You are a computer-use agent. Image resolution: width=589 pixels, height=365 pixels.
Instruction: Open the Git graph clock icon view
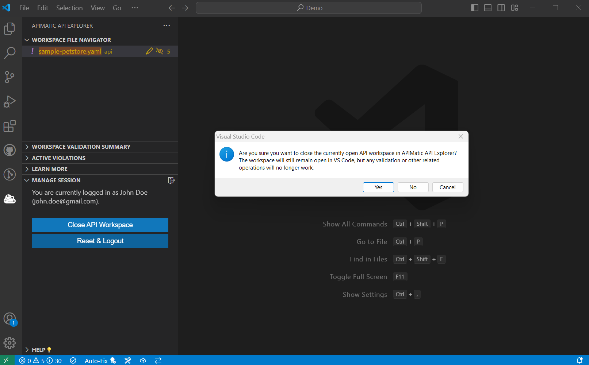pyautogui.click(x=9, y=174)
